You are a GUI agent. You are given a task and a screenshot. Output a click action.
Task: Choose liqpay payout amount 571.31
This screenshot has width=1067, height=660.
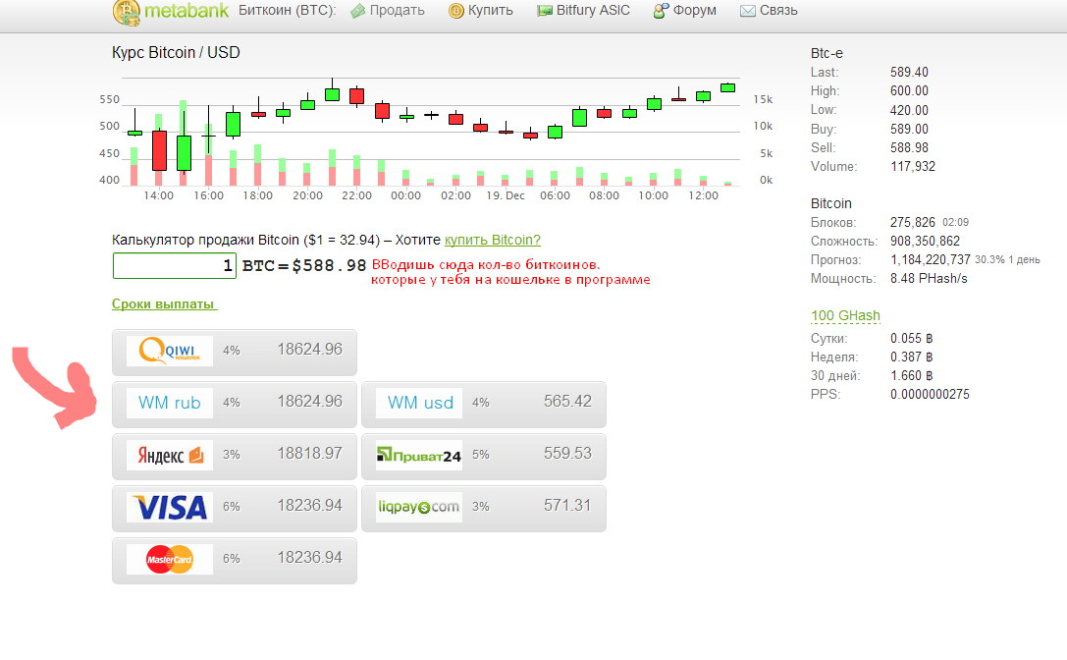567,506
